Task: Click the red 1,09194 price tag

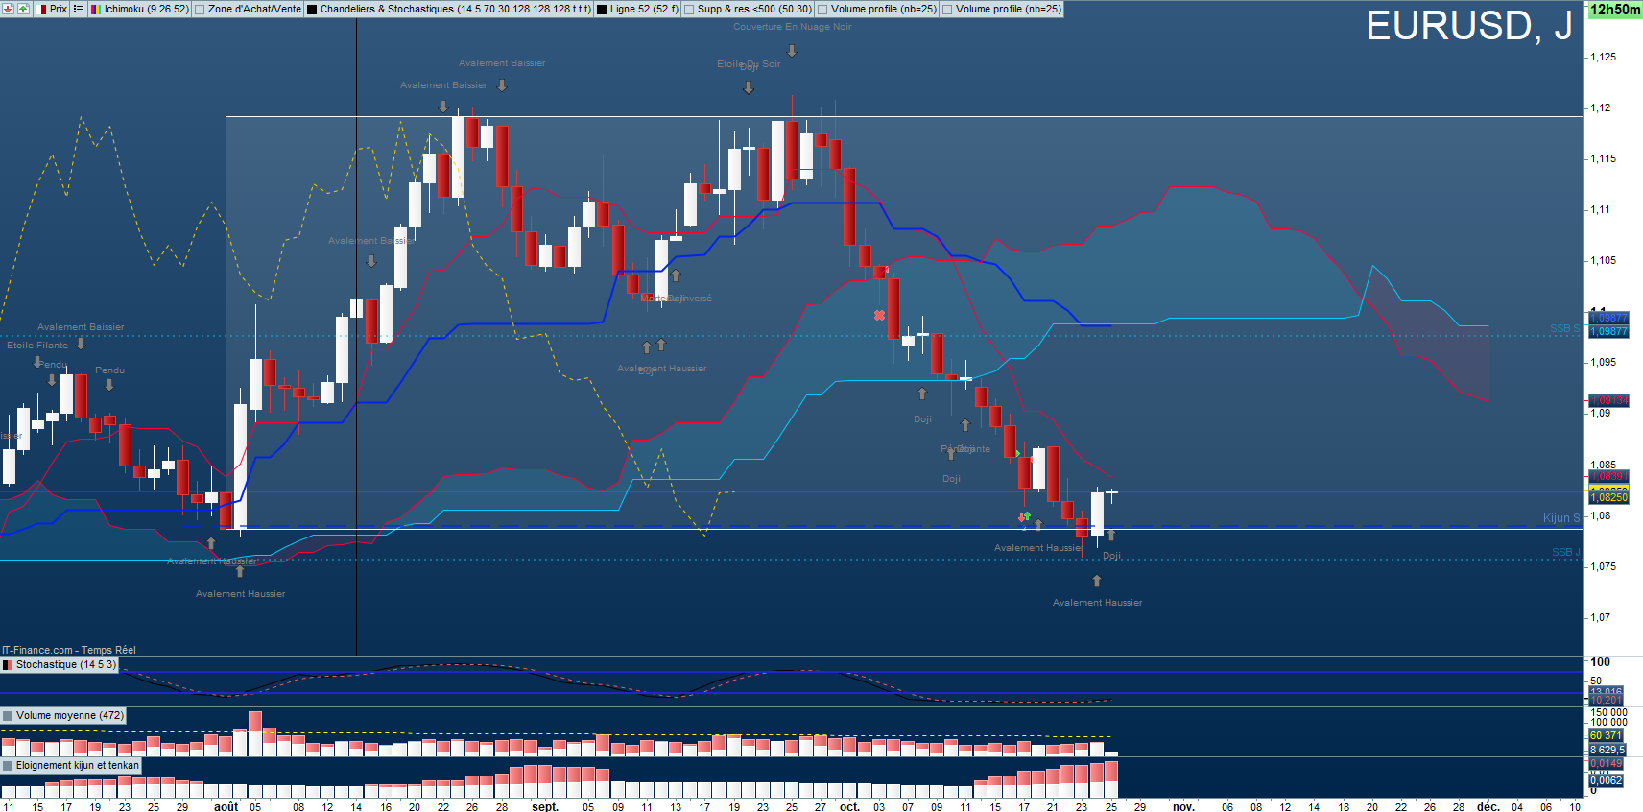Action: pos(1609,401)
